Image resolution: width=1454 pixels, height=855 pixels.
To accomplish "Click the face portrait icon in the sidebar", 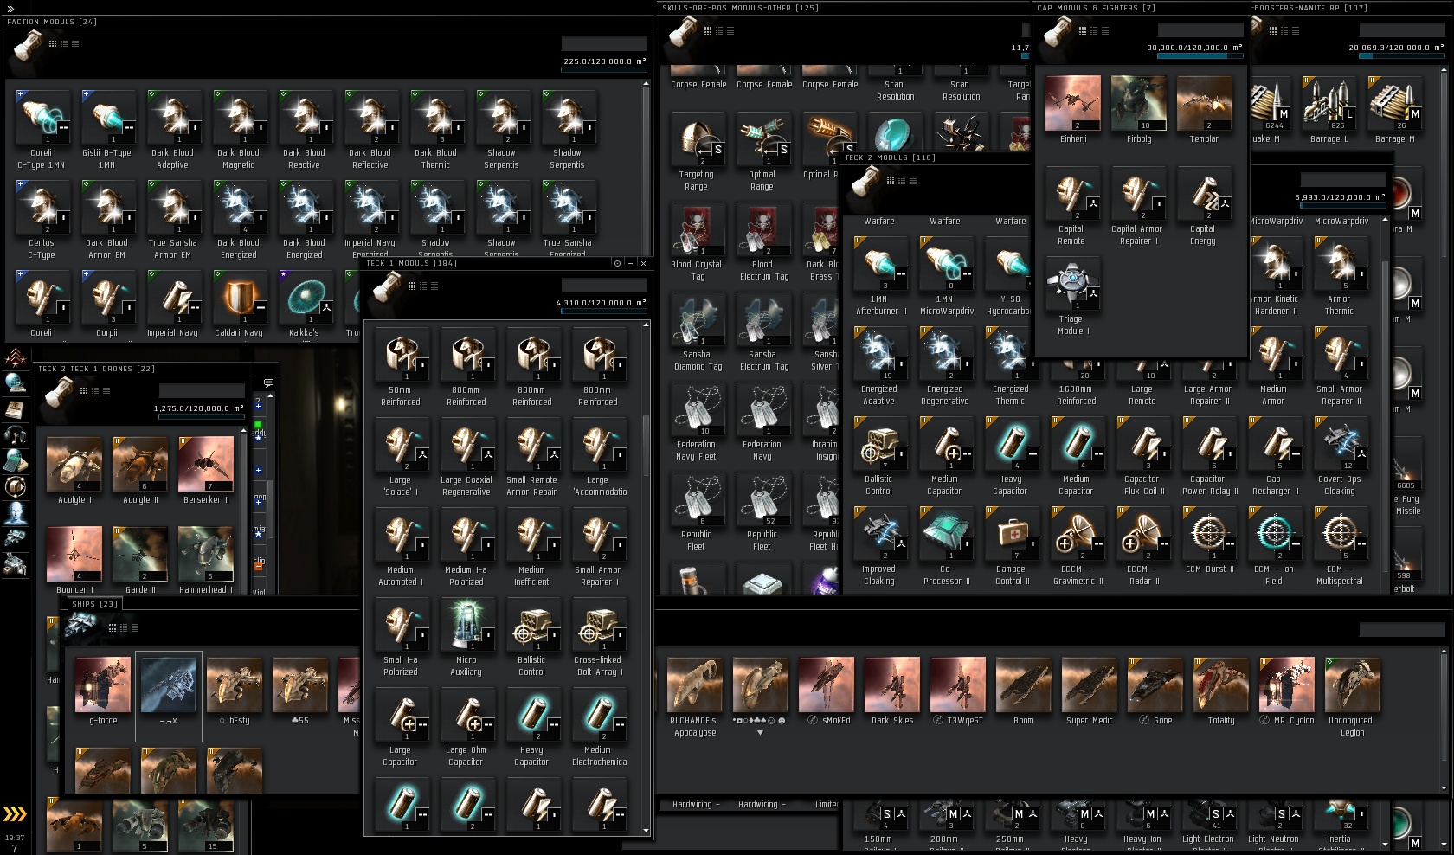I will 16,513.
